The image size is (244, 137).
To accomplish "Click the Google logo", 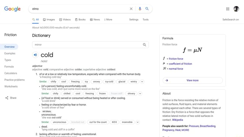I will (13, 9).
